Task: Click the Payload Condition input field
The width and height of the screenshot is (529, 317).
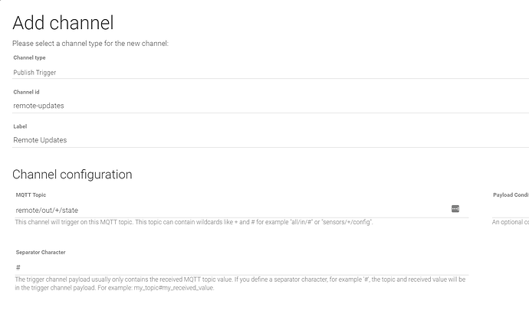Action: click(x=511, y=210)
